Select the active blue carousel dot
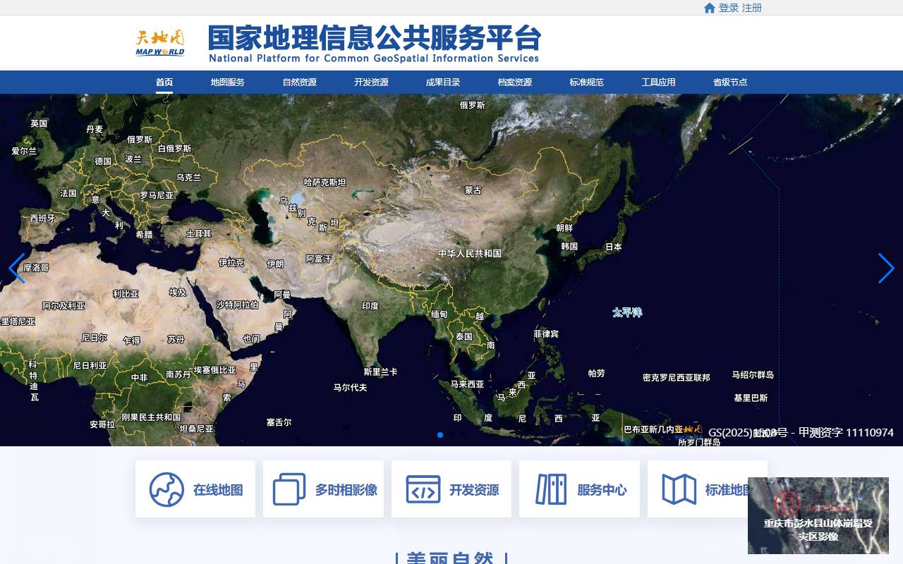The width and height of the screenshot is (903, 564). pos(440,435)
